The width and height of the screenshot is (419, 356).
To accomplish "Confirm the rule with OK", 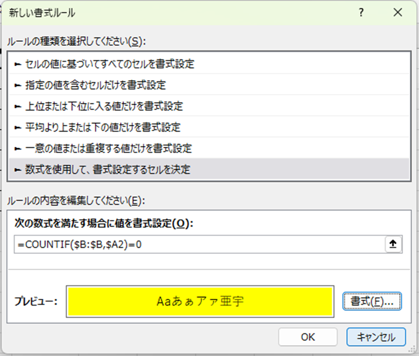I will (x=308, y=337).
